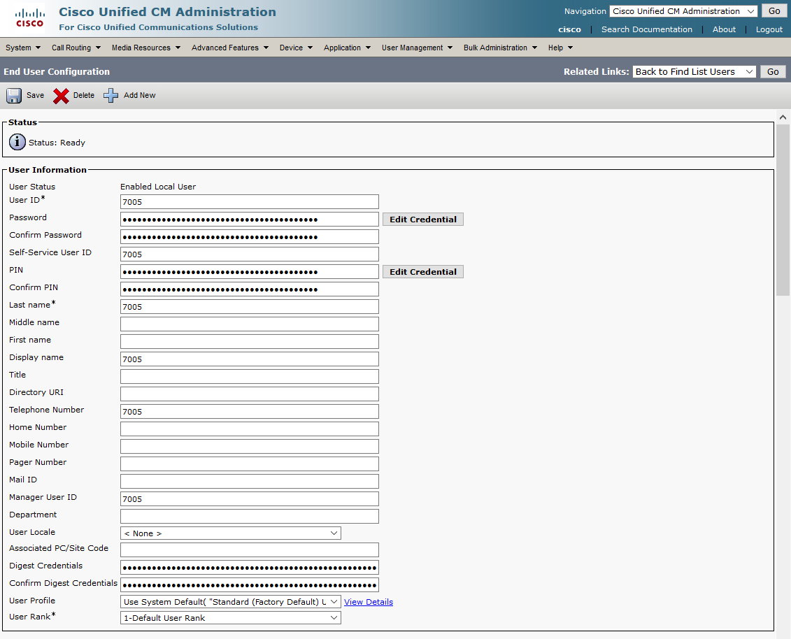Click the red X Delete icon
The width and height of the screenshot is (791, 639).
[x=62, y=96]
